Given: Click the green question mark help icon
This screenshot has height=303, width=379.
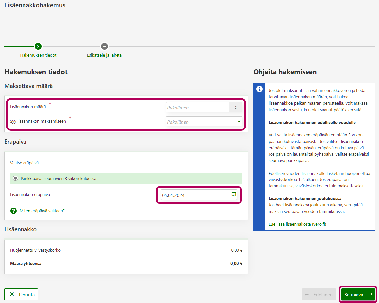Looking at the screenshot, I should 13,211.
